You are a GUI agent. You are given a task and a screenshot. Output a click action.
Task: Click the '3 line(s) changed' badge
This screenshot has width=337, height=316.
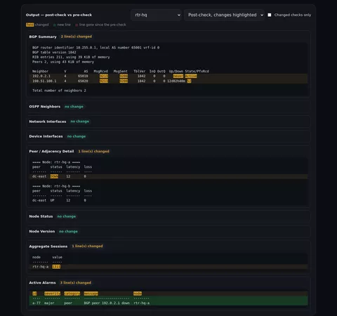pyautogui.click(x=76, y=283)
